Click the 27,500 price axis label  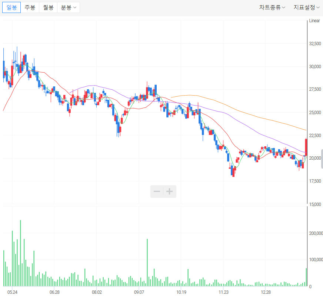[x=315, y=89]
